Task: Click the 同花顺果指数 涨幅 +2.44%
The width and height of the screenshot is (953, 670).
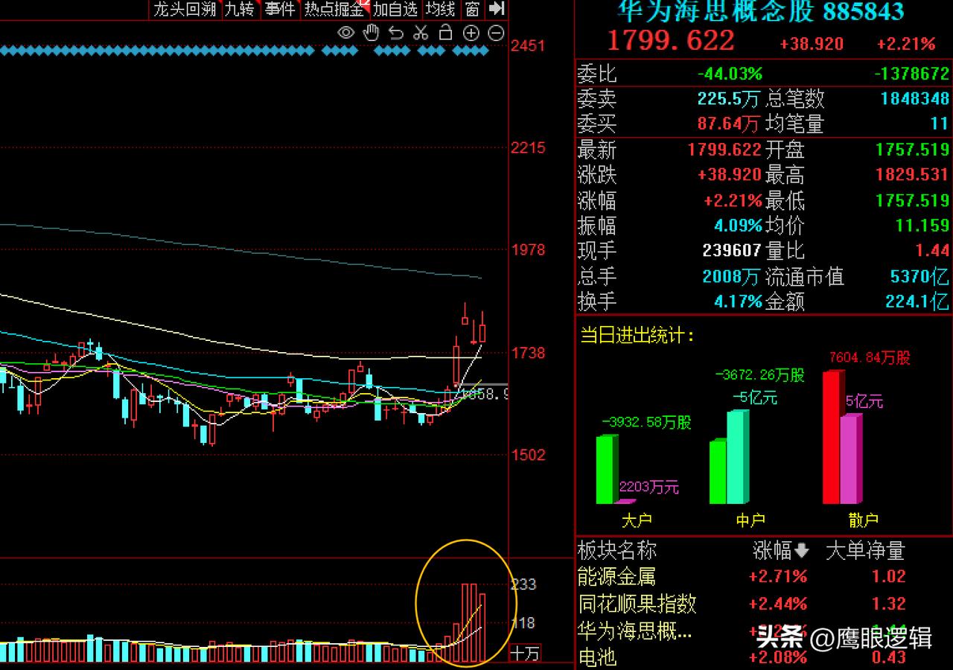Action: pyautogui.click(x=777, y=603)
